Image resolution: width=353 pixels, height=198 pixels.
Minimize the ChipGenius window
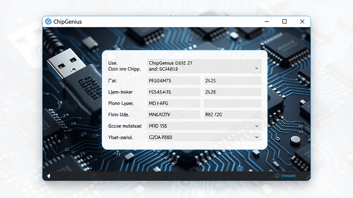point(267,22)
